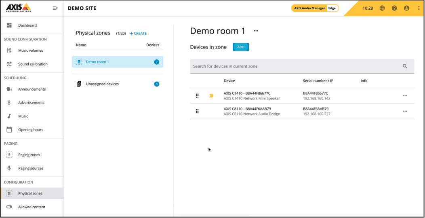This screenshot has width=425, height=218.
Task: Click the search devices input field
Action: click(x=295, y=66)
